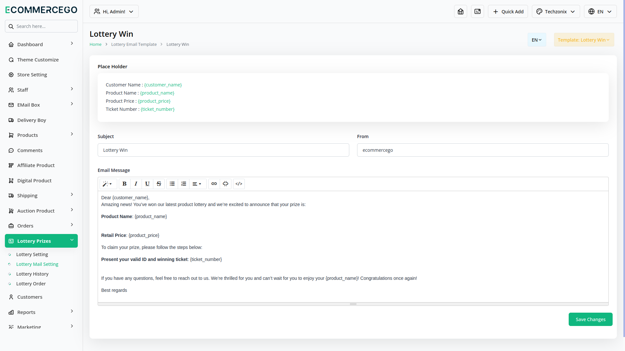Open Store Setting in sidebar
Viewport: 625px width, 351px height.
pyautogui.click(x=41, y=75)
